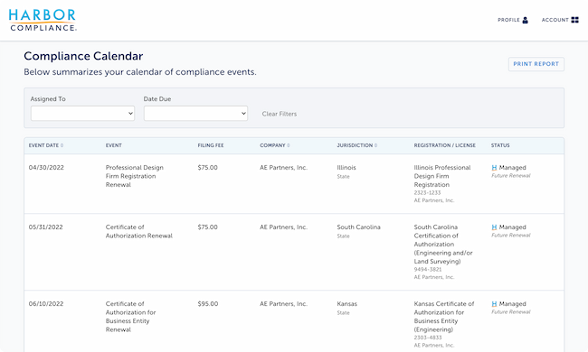Sort by Jurisdiction column arrow
Screen dimensions: 588x352
click(375, 145)
